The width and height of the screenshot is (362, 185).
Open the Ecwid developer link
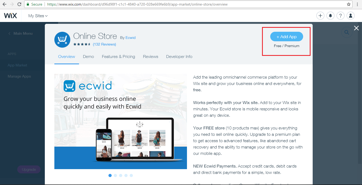tap(130, 38)
